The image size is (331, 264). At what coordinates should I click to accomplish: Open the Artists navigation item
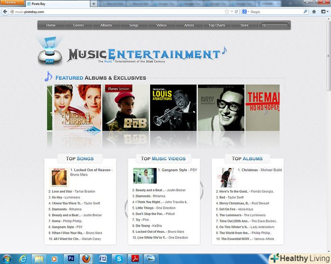[x=189, y=25]
